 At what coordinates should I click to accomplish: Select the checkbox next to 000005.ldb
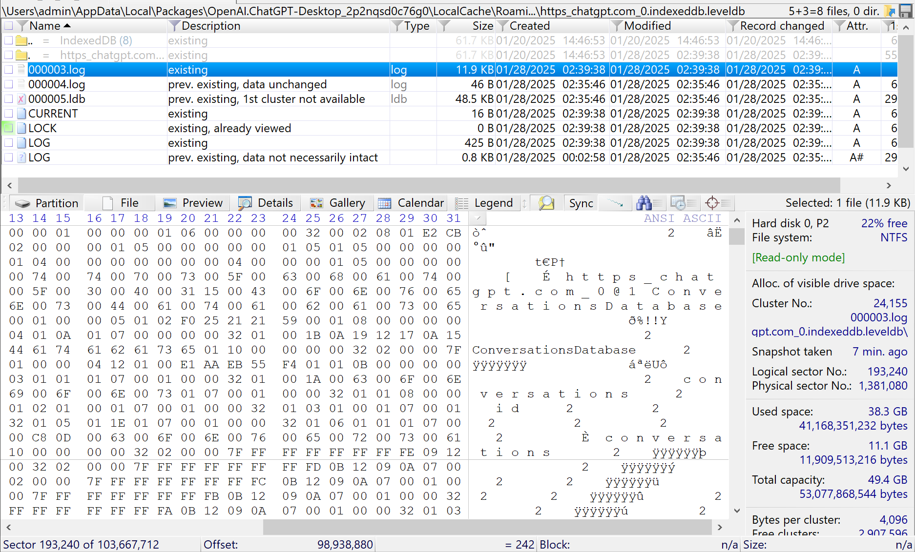pyautogui.click(x=8, y=99)
